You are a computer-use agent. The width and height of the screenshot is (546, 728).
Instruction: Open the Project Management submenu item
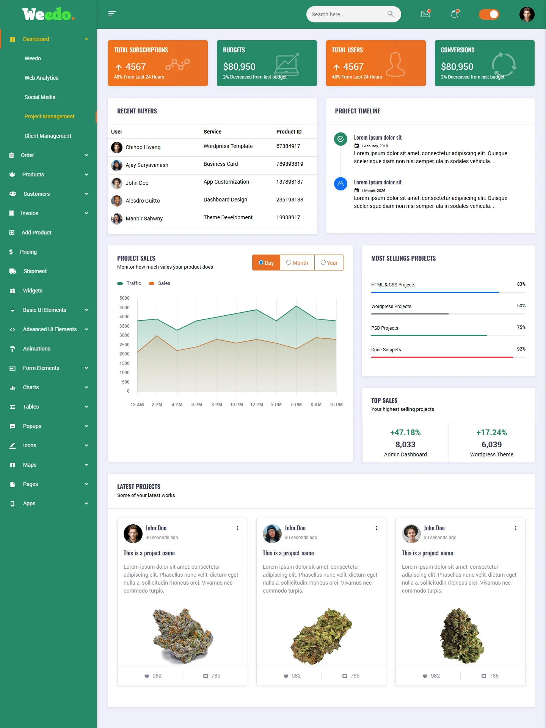pos(49,116)
